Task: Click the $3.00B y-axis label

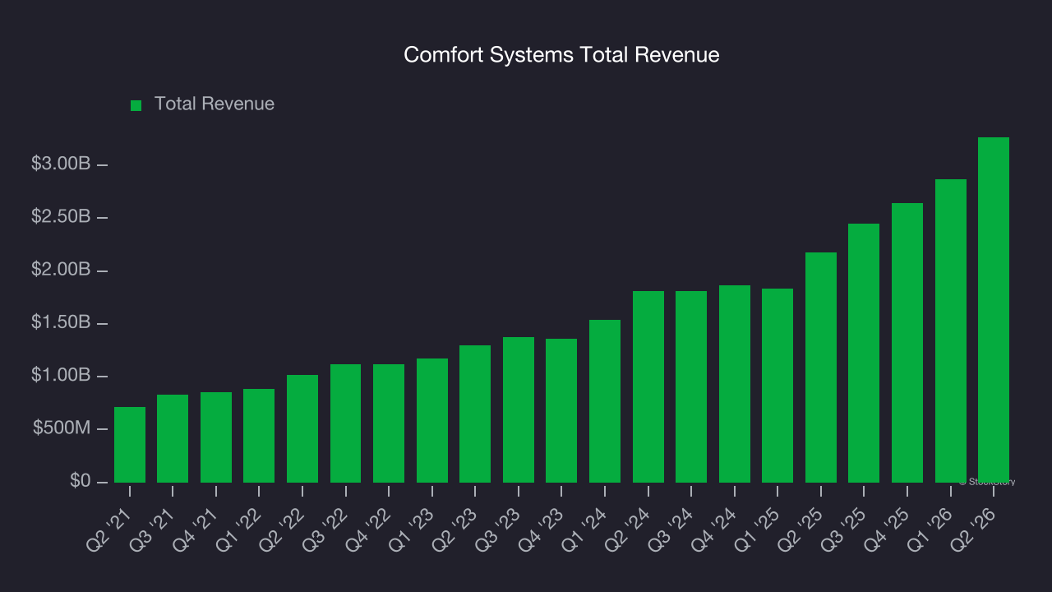Action: coord(61,164)
